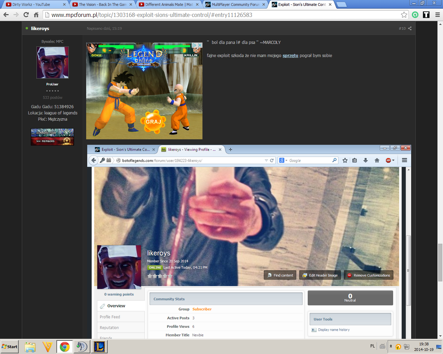Click the bookmark star in the embedded Firefox toolbar
The height and width of the screenshot is (354, 443).
345,160
